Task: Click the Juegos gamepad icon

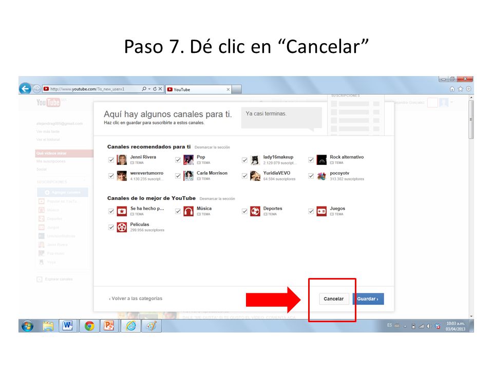Action: click(321, 211)
